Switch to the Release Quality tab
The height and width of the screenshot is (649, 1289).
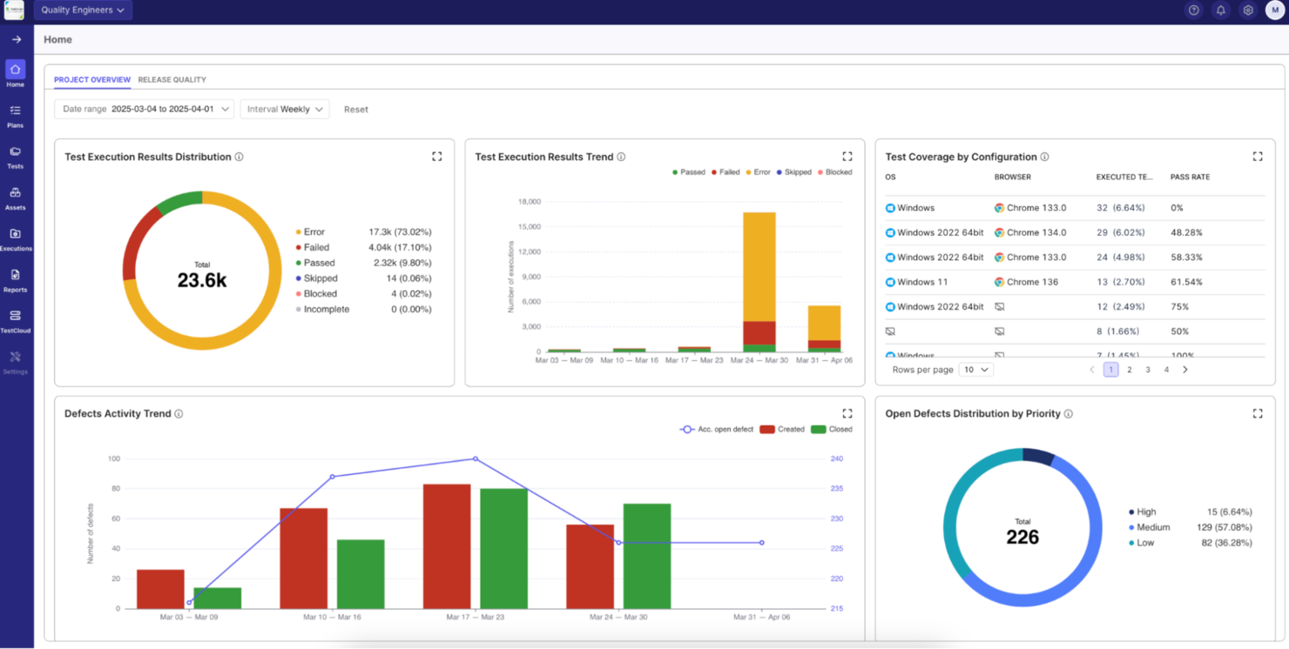click(x=172, y=79)
